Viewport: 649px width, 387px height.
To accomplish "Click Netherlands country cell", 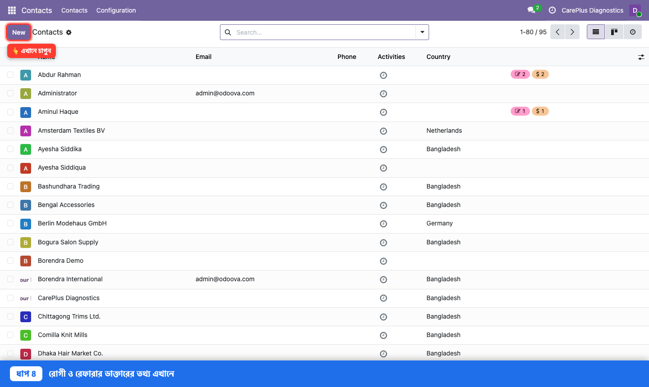I will (x=444, y=130).
